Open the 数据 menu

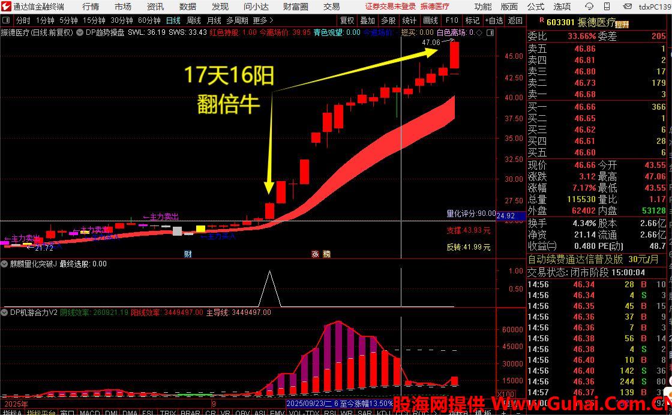point(188,7)
